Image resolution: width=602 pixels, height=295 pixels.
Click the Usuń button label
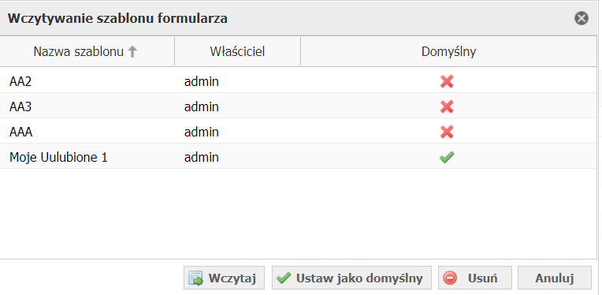tap(482, 278)
